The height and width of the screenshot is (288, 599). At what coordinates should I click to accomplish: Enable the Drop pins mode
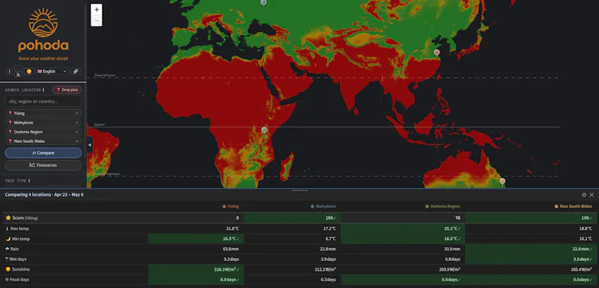(x=67, y=90)
